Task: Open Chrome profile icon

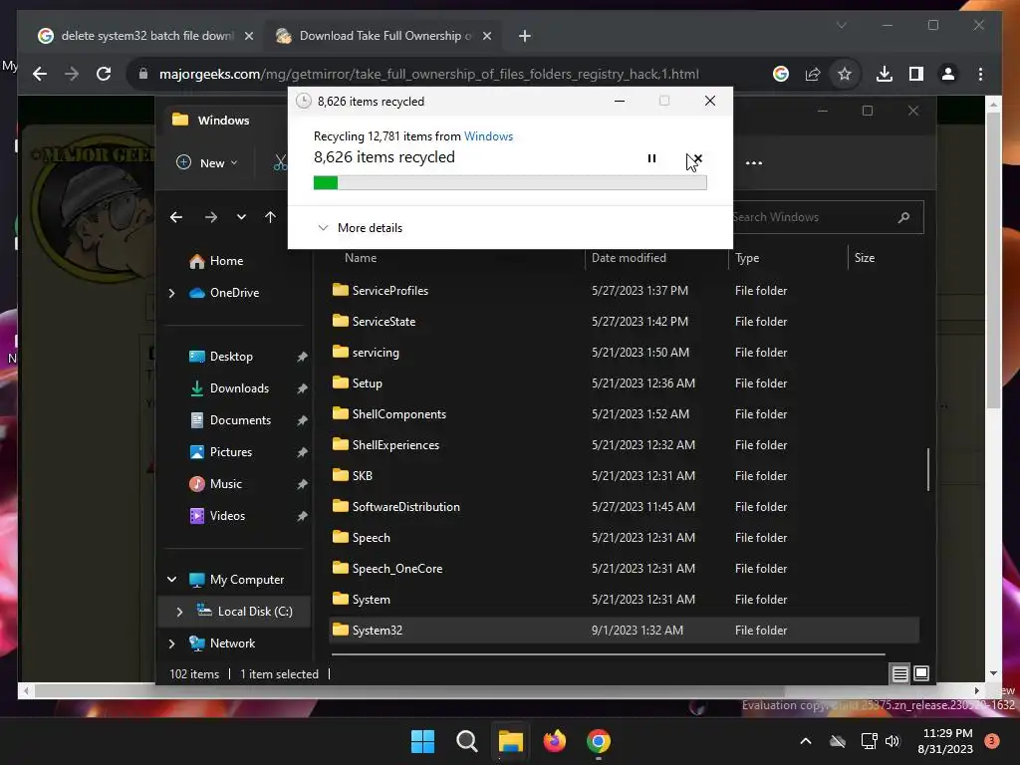Action: (948, 74)
